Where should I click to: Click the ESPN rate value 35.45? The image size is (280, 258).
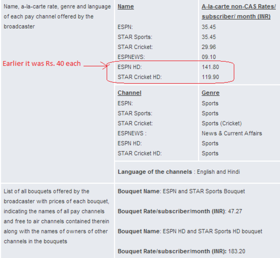coord(209,27)
